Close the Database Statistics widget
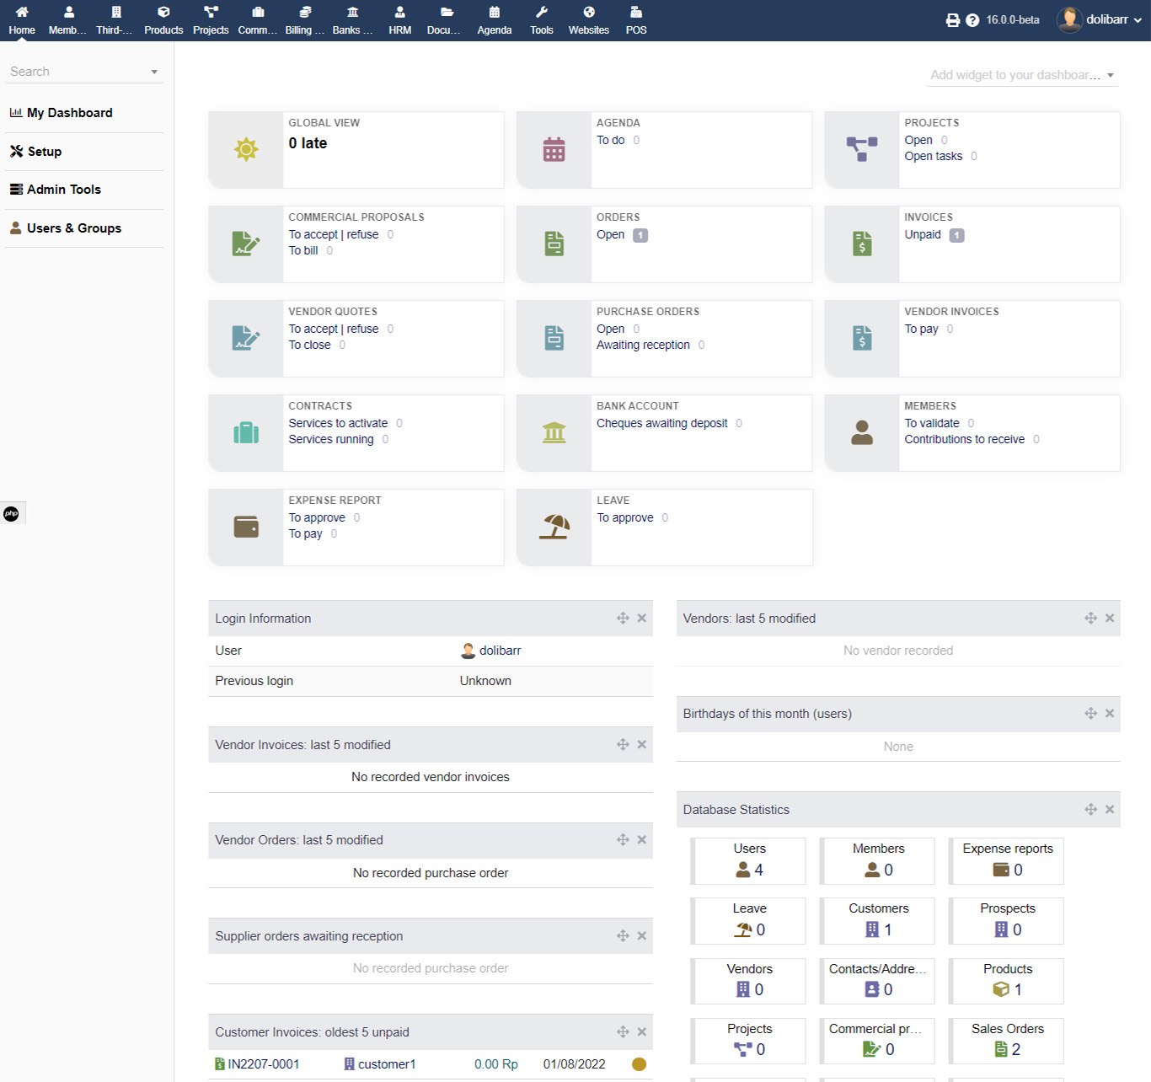 pyautogui.click(x=1110, y=810)
